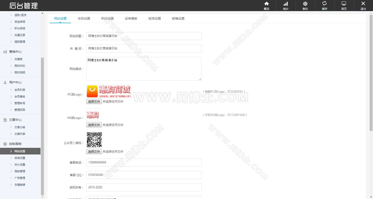The width and height of the screenshot is (373, 199).
Task: Click the 后台管理 header title
Action: [x=23, y=6]
